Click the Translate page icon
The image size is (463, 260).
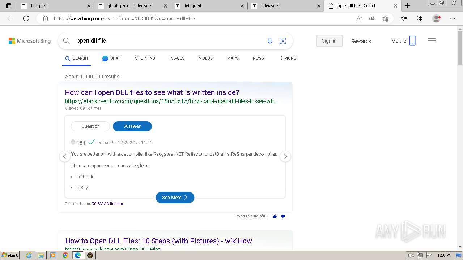click(372, 18)
